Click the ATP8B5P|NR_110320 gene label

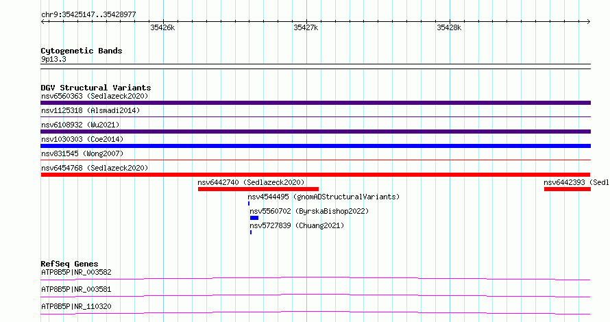76,306
